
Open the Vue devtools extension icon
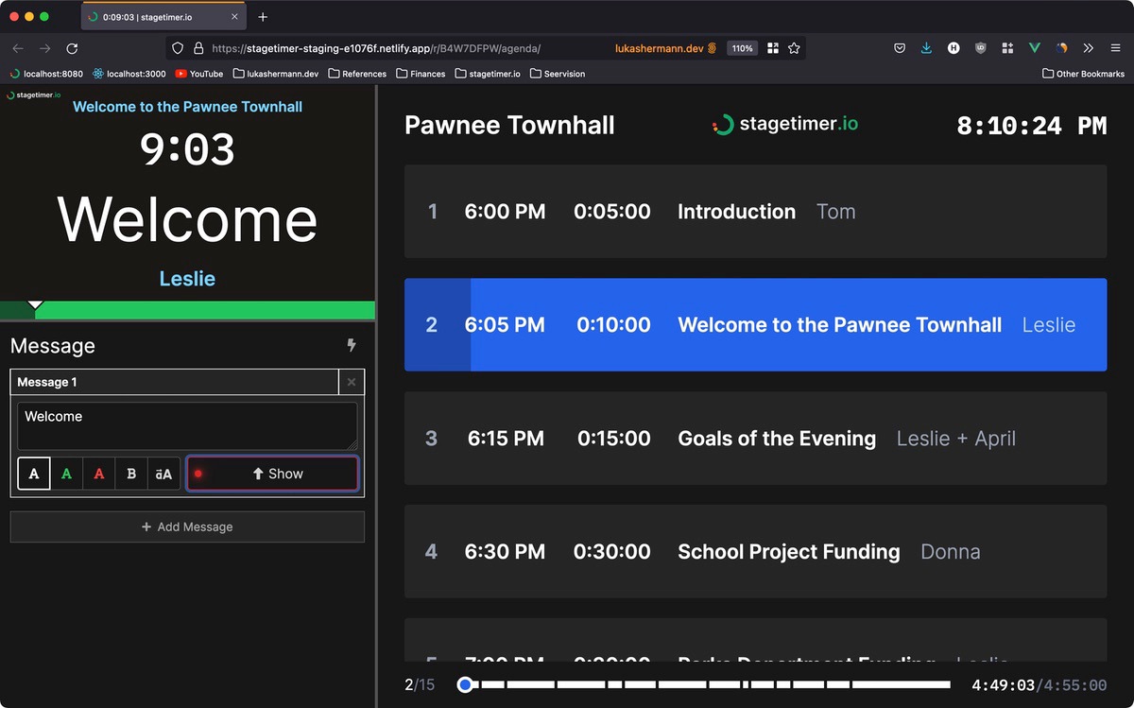1035,48
